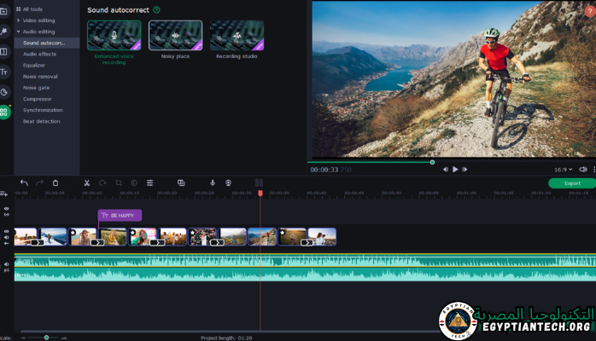Start voice recording with microphone icon

213,182
